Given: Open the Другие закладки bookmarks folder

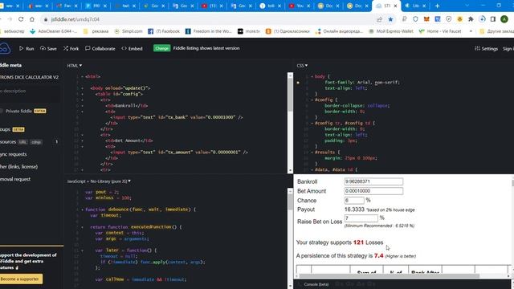Looking at the screenshot, I should [496, 31].
